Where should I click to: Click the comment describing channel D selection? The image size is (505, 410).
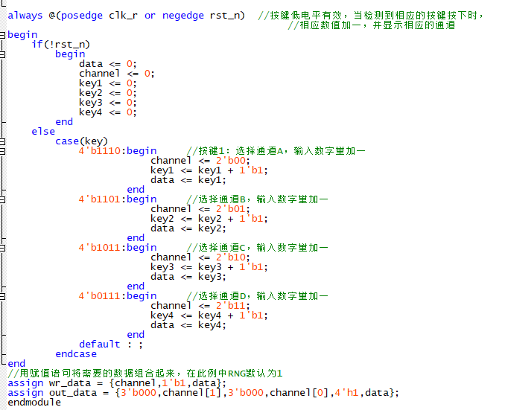(257, 295)
